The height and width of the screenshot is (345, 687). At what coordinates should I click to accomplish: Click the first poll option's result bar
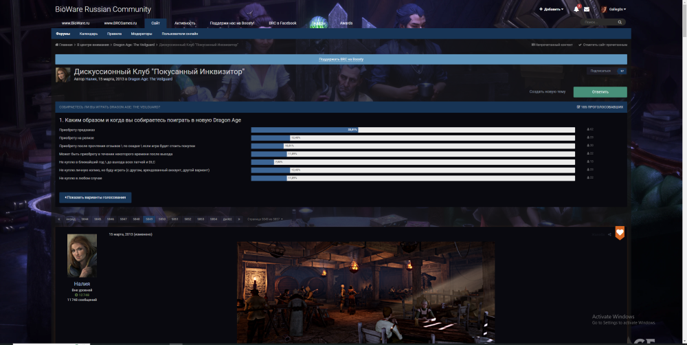point(412,129)
